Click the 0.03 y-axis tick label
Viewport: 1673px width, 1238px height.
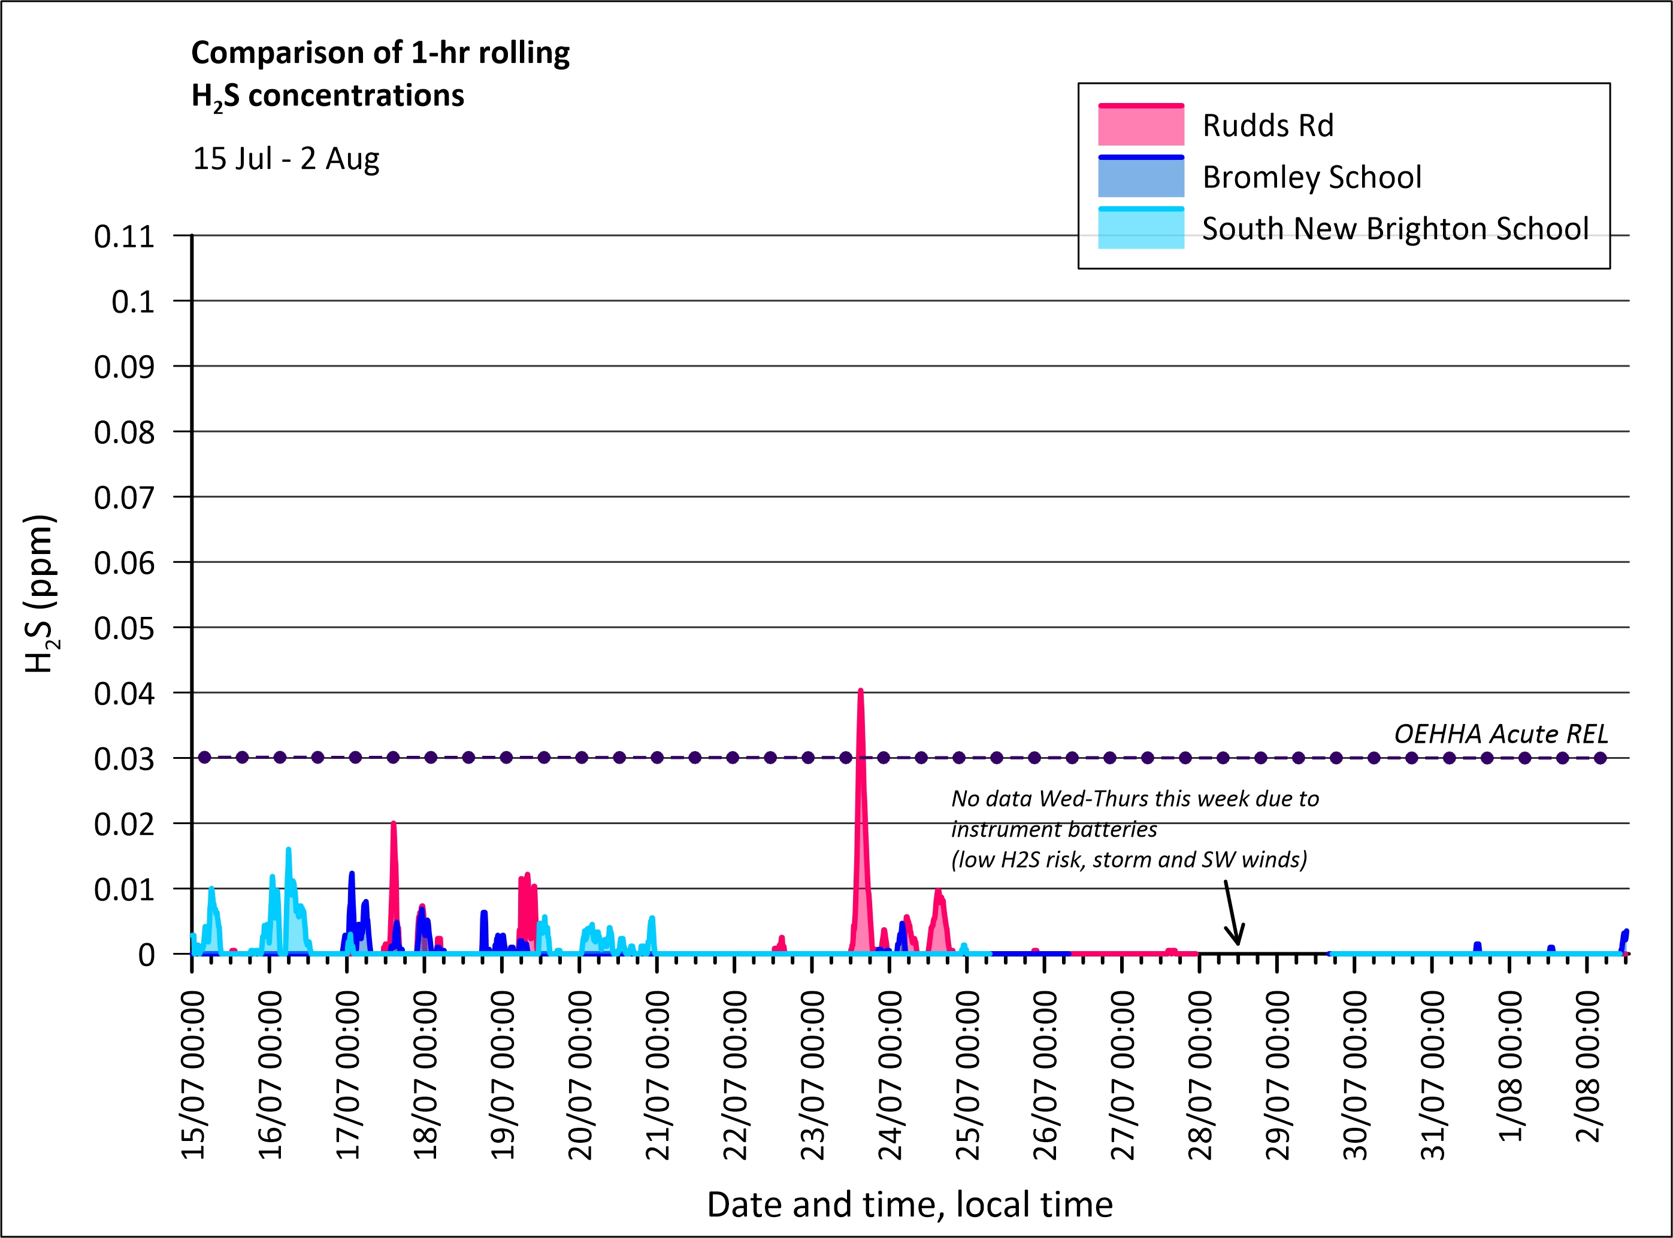click(123, 759)
